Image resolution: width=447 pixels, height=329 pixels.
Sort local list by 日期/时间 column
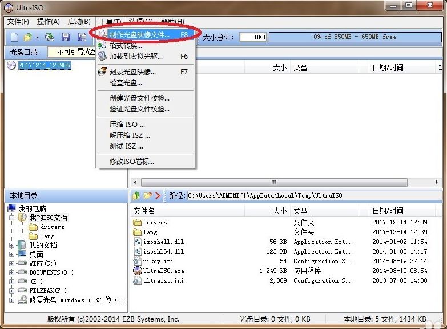(402, 211)
